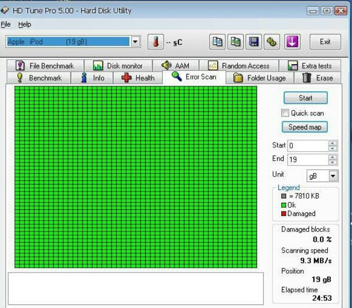Switch to the File Benchmark tab
The image size is (352, 308).
pyautogui.click(x=45, y=66)
